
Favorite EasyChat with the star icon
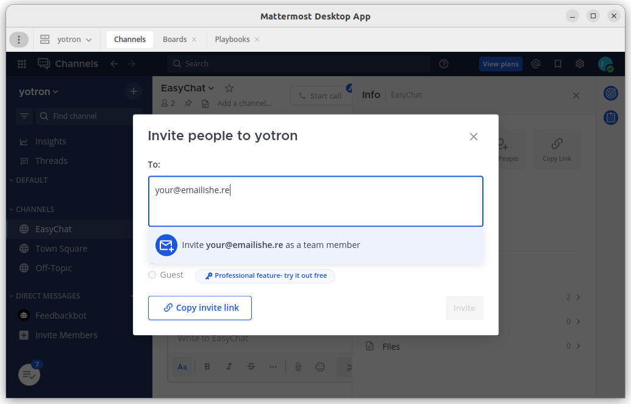[x=229, y=88]
